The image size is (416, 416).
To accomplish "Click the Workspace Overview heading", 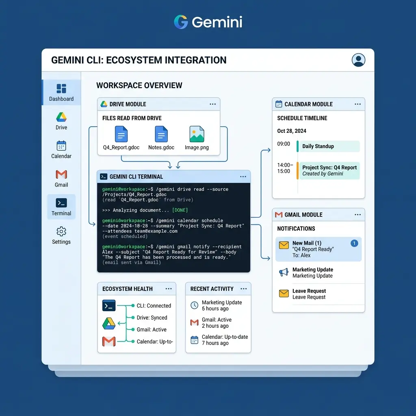I will pyautogui.click(x=139, y=85).
